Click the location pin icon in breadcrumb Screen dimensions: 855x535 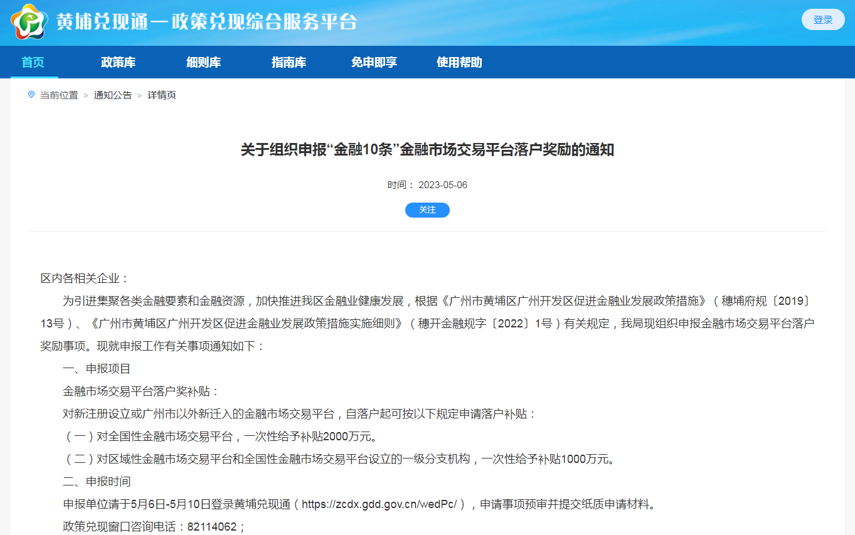click(x=31, y=95)
